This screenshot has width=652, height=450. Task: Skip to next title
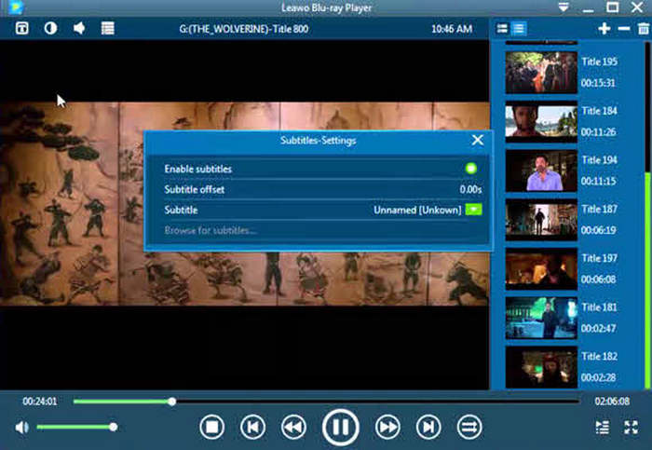pyautogui.click(x=428, y=427)
